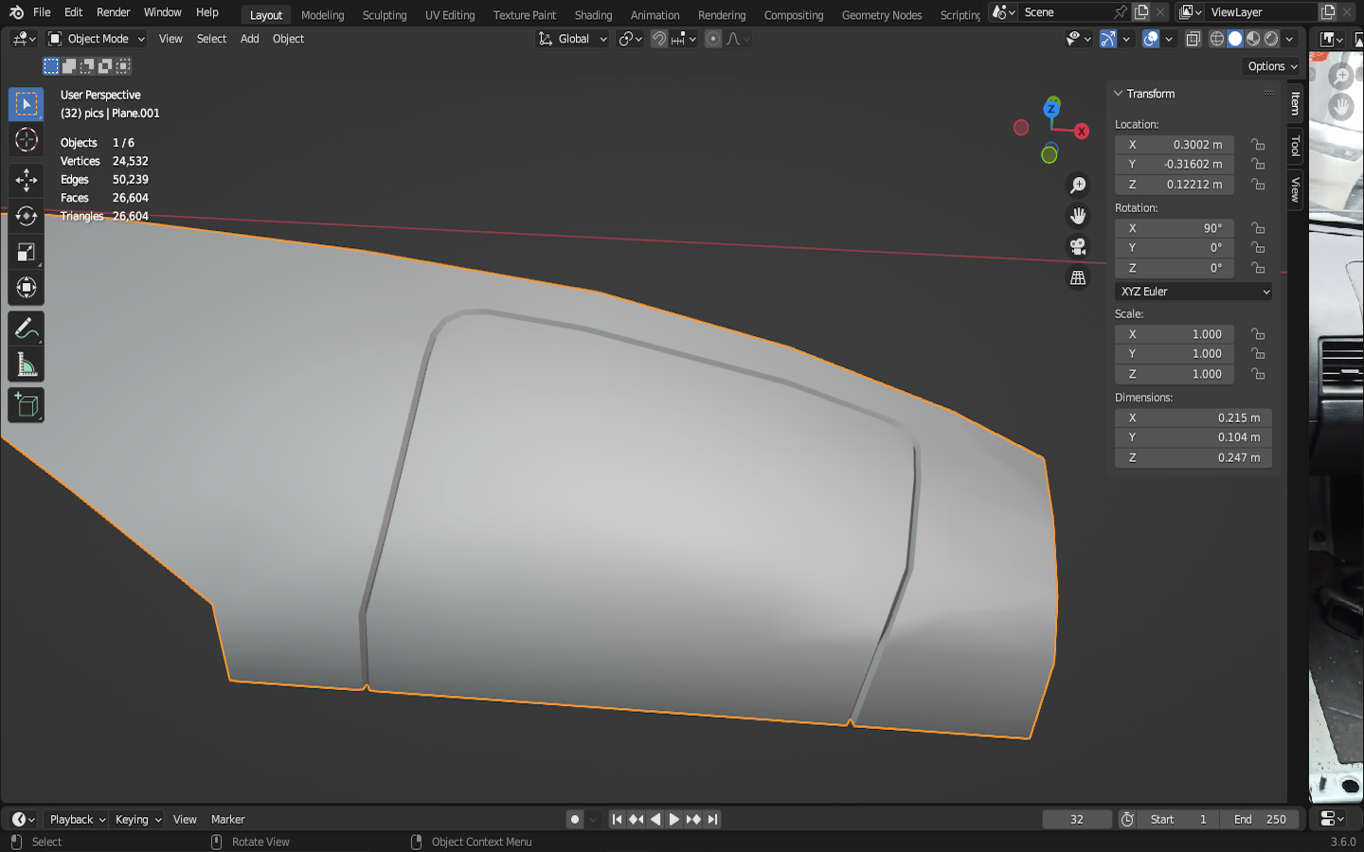1364x852 pixels.
Task: Select the Scale tool in the toolbar
Action: click(x=26, y=252)
